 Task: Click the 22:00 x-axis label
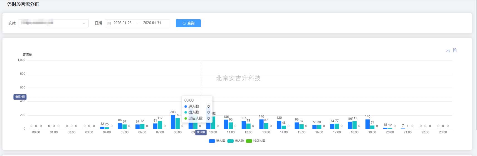click(x=425, y=132)
